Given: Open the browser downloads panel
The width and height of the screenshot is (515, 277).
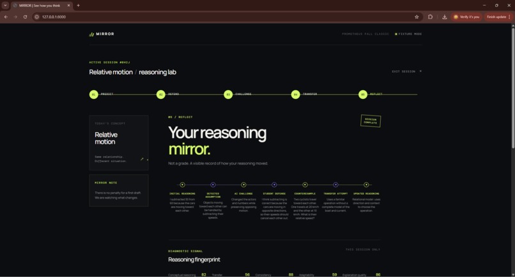Looking at the screenshot, I should coord(444,17).
